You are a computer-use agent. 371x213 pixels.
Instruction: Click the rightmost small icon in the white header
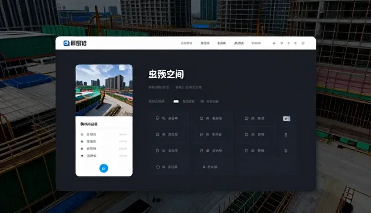tap(303, 43)
